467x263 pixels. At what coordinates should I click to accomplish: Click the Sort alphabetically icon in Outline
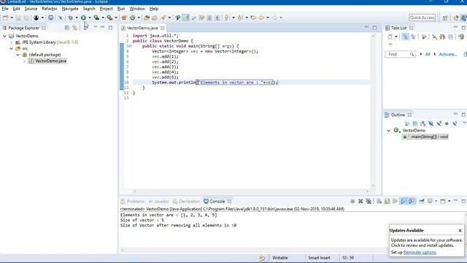[423, 123]
